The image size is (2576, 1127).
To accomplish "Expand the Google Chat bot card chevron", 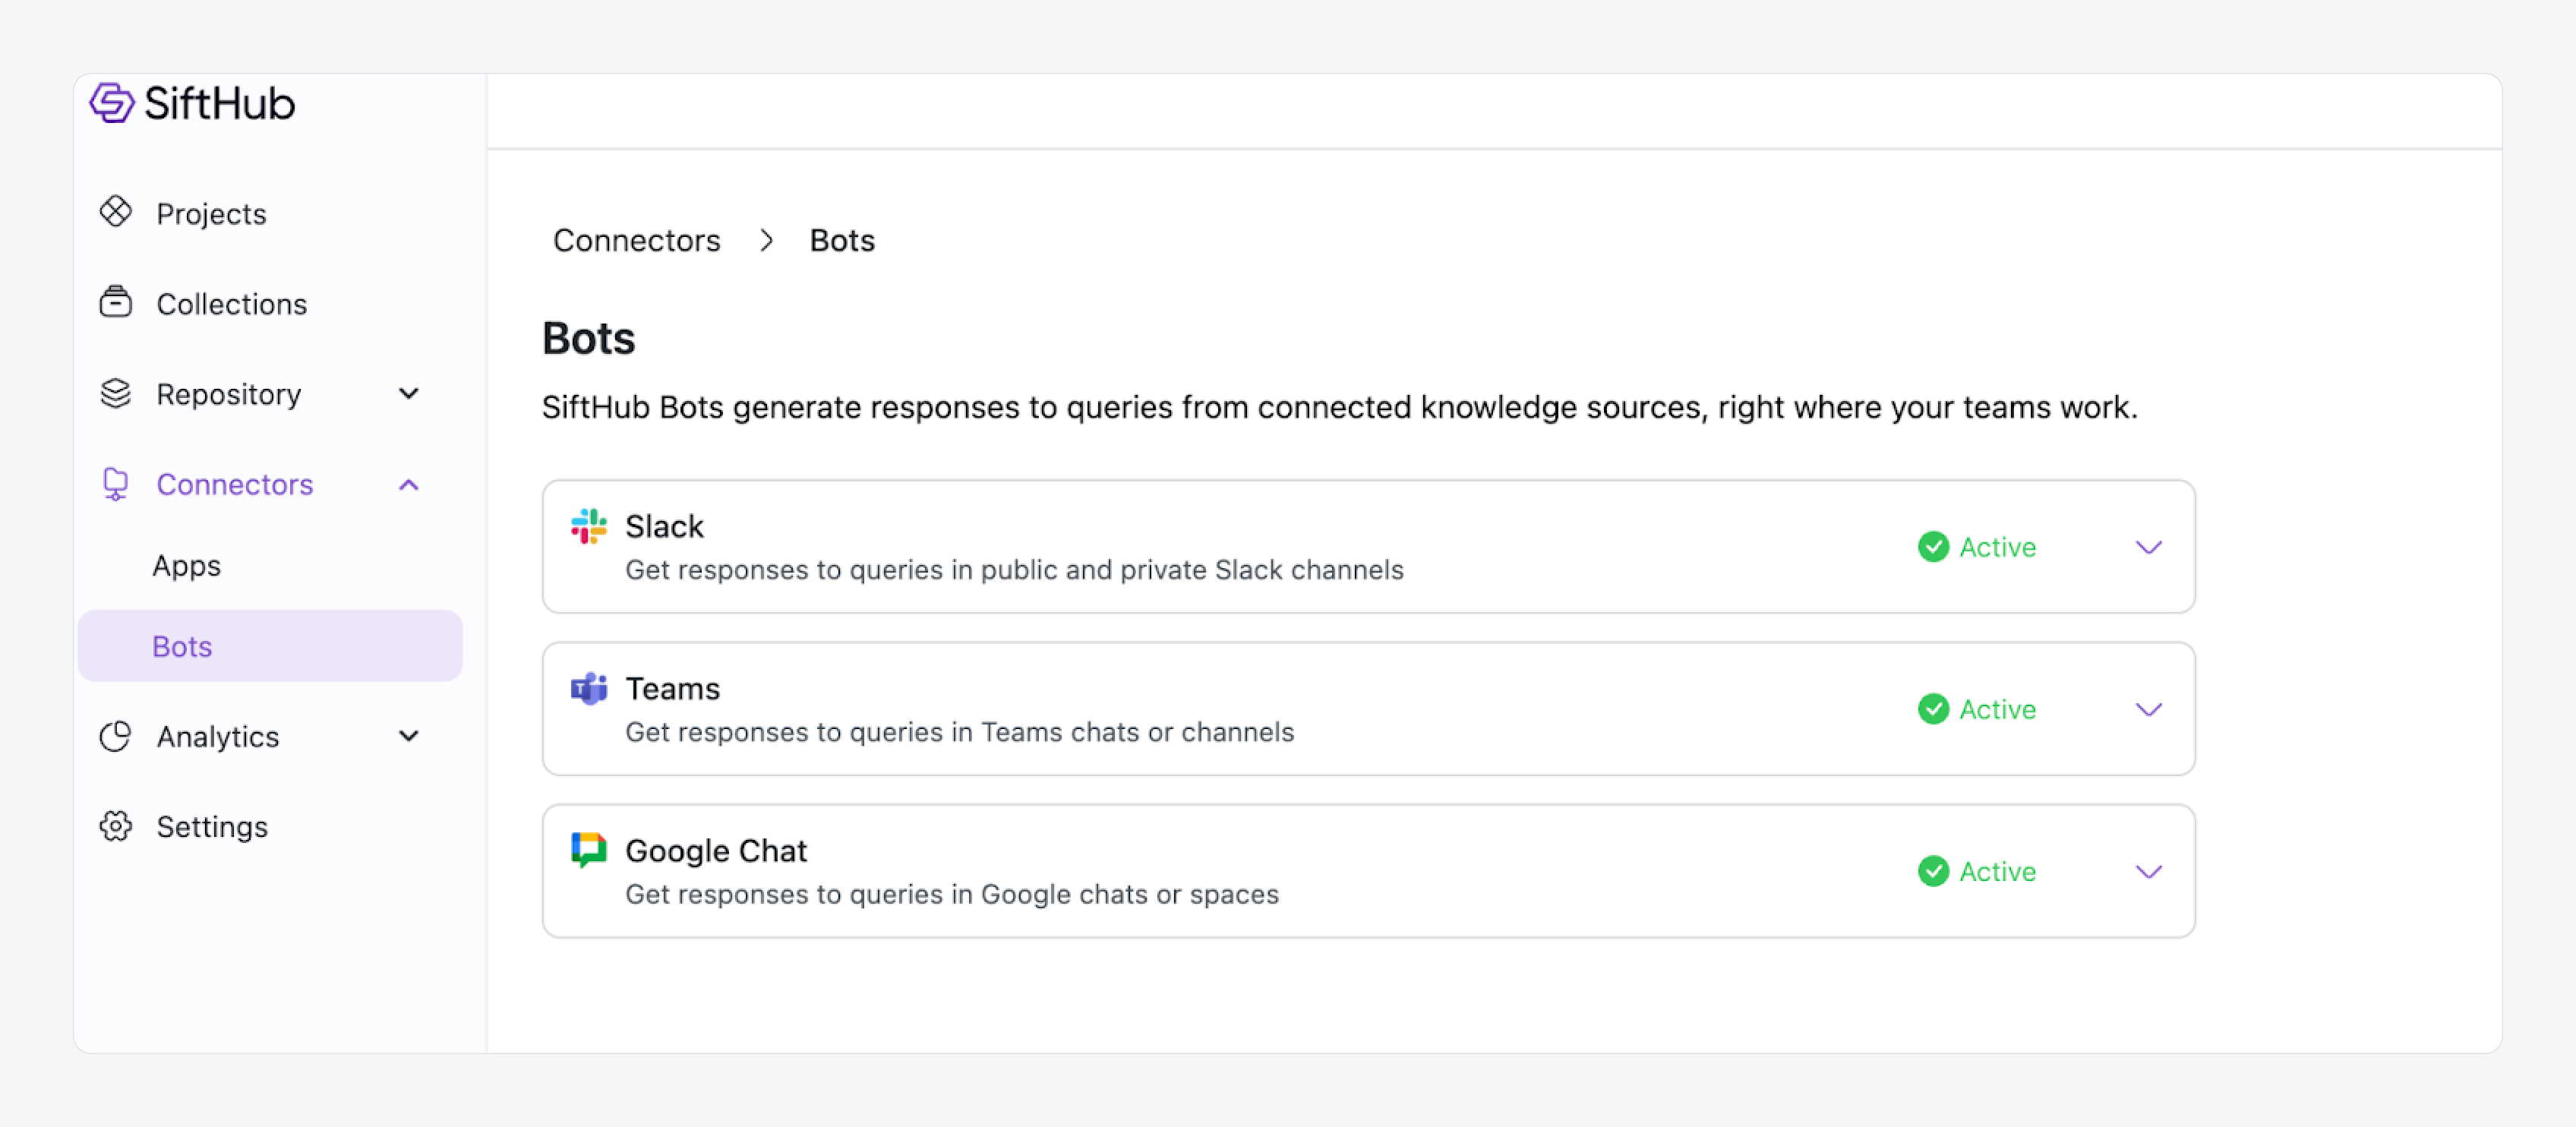I will [2148, 871].
